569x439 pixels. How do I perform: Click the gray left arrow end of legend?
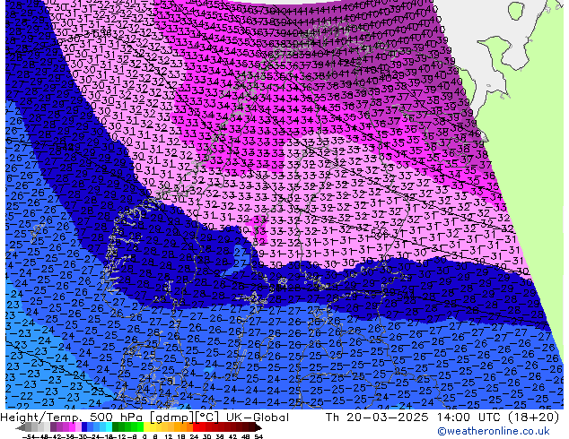coord(21,427)
